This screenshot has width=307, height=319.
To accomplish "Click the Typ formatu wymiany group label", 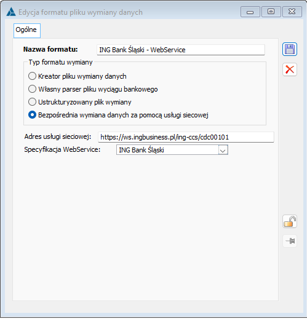I will point(60,62).
